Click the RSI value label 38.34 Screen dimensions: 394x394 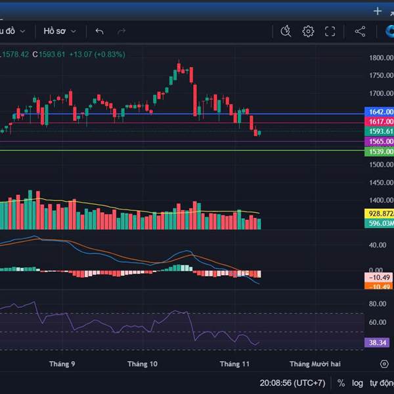click(x=378, y=342)
